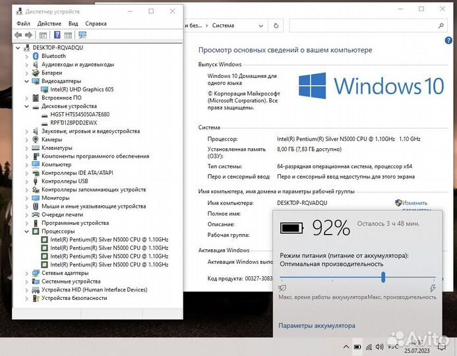
Task: Click the Система breadcrumb in address bar
Action: [223, 26]
